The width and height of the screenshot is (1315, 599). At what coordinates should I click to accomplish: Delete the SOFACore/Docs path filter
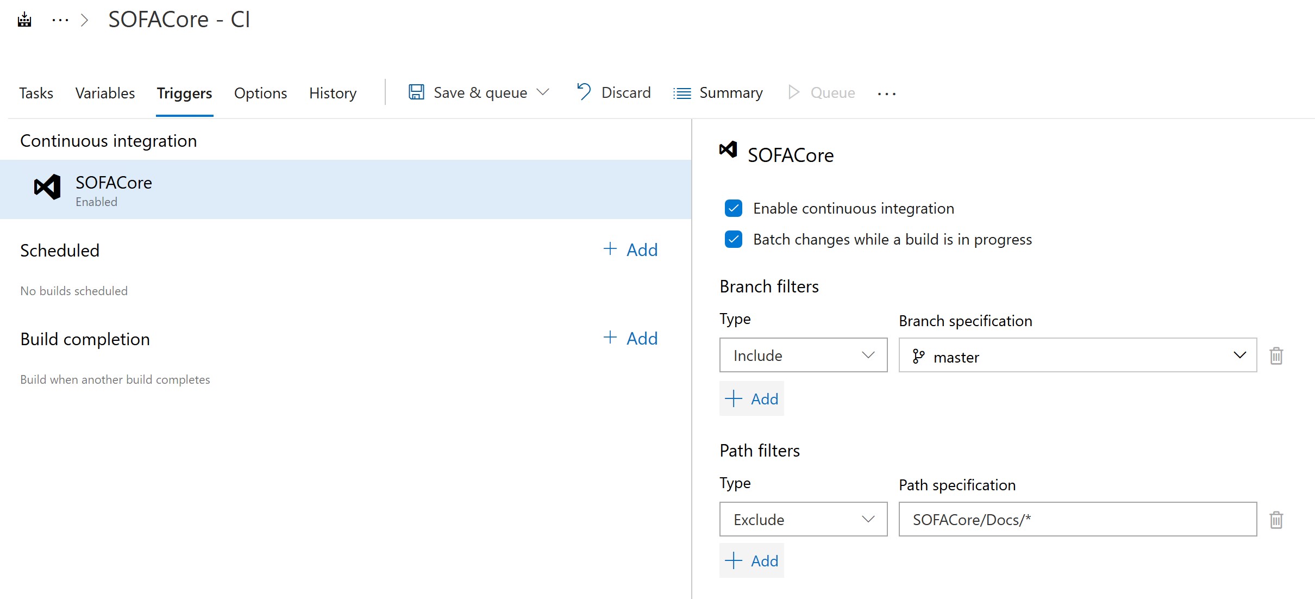point(1276,520)
